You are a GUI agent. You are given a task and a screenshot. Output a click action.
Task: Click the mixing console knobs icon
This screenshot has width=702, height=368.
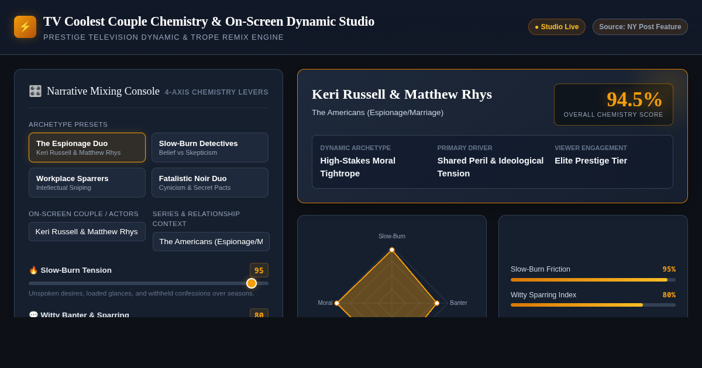point(35,91)
